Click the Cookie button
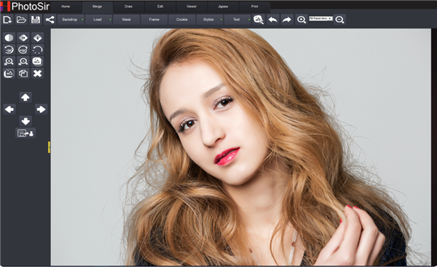The width and height of the screenshot is (437, 267). point(181,20)
